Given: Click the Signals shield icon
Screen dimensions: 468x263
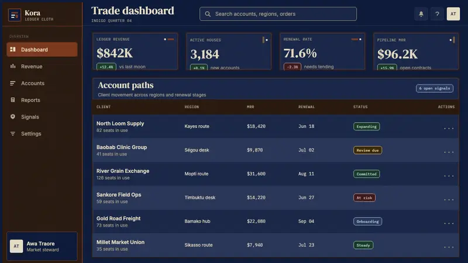Looking at the screenshot, I should tap(13, 116).
